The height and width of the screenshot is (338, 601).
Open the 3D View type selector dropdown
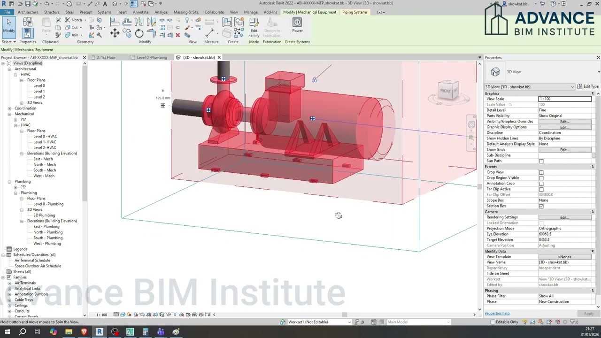point(530,87)
